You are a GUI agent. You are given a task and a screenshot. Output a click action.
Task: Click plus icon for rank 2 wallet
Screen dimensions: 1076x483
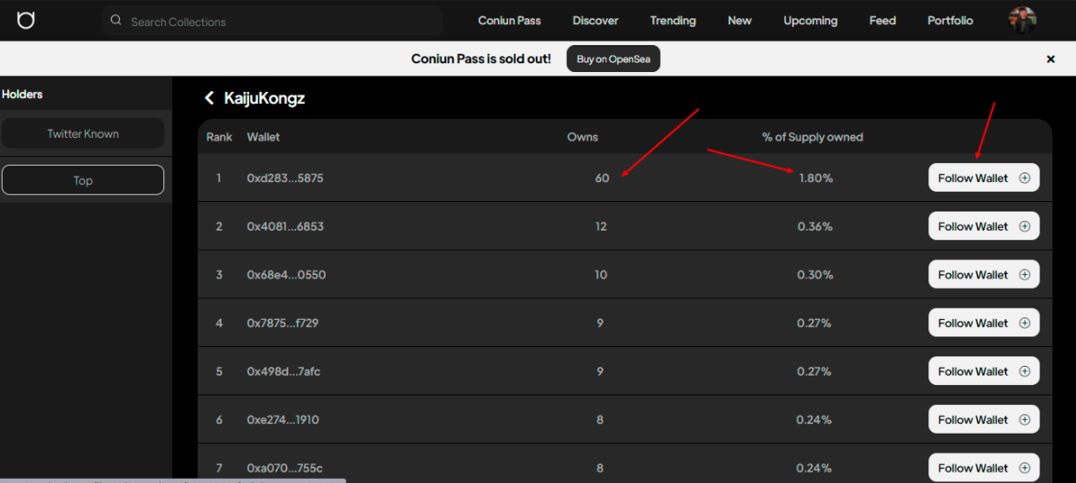1024,226
